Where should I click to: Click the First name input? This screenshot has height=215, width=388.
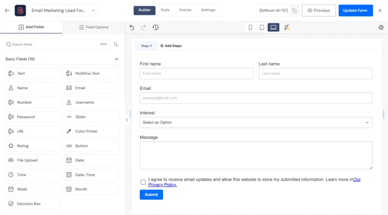click(x=196, y=74)
